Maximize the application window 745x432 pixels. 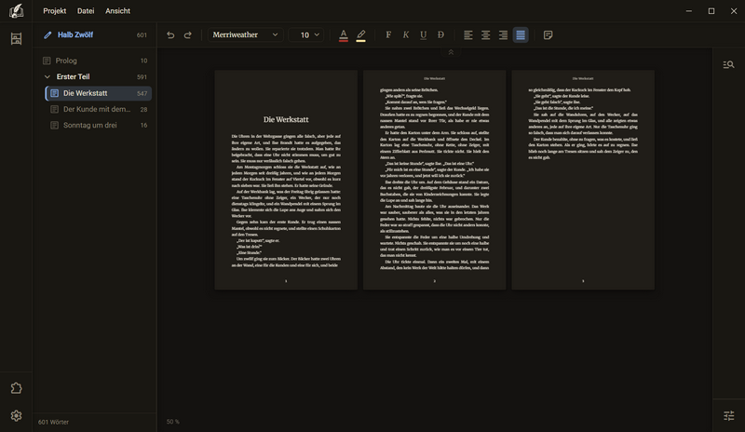tap(711, 11)
